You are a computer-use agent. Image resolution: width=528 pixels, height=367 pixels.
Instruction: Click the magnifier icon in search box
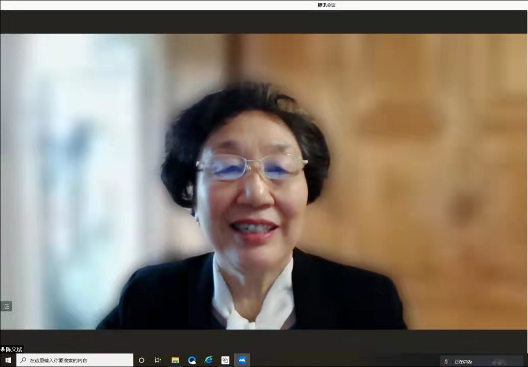tap(23, 360)
